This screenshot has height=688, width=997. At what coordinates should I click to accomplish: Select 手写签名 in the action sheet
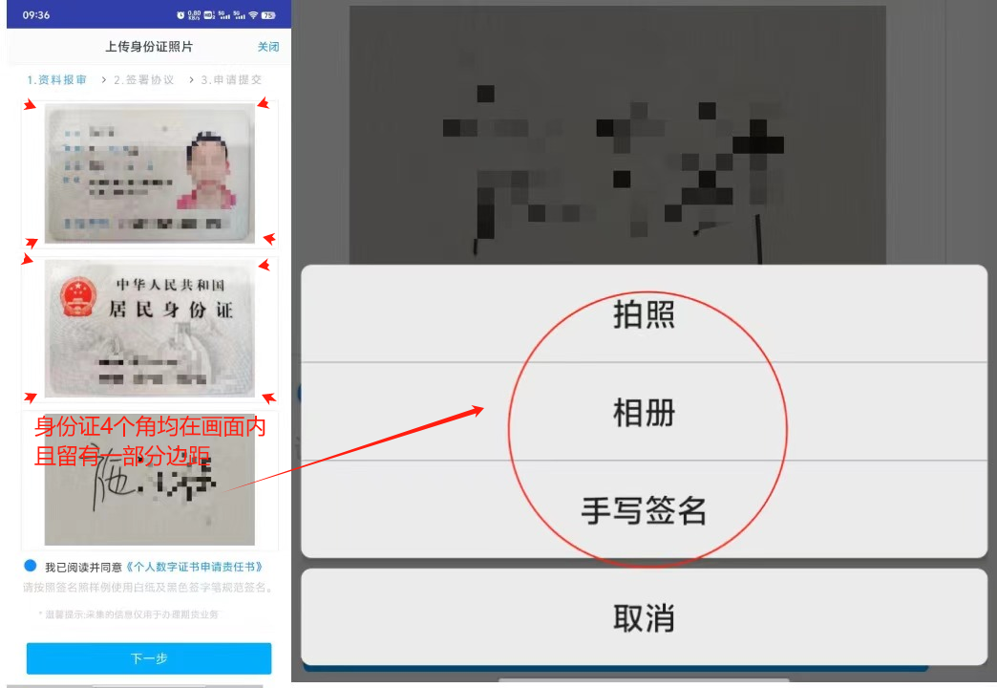[644, 511]
